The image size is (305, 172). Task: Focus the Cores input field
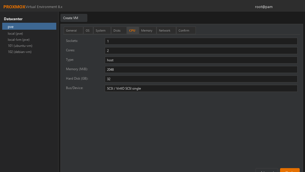click(201, 50)
